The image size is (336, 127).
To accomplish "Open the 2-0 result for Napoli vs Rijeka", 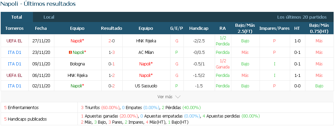I will coord(111,41).
